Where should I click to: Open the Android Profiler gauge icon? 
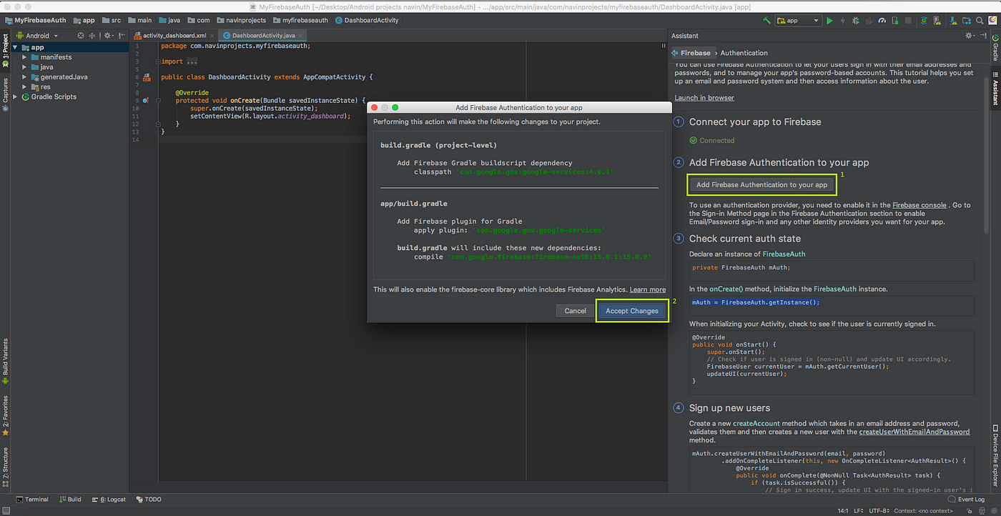click(882, 21)
